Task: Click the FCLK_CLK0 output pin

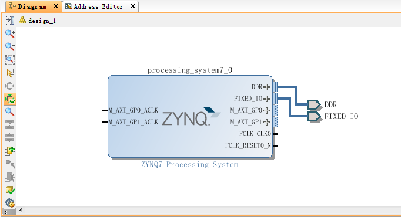Action: [275, 134]
